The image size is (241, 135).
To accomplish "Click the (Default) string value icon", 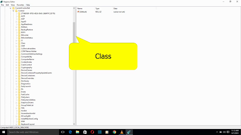I will pos(78,12).
